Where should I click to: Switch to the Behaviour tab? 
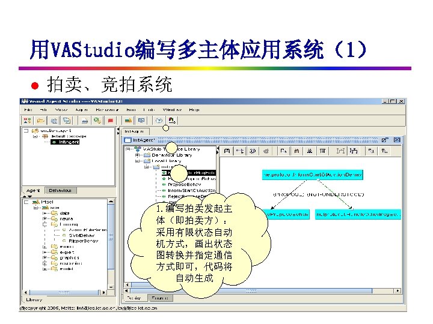point(60,190)
